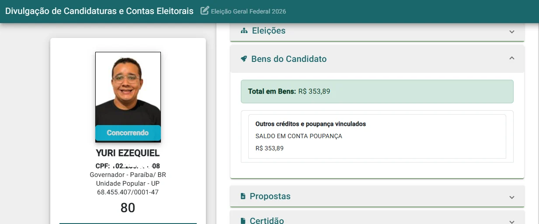The height and width of the screenshot is (224, 539).
Task: Click the Concorrendo status badge
Action: pyautogui.click(x=128, y=133)
